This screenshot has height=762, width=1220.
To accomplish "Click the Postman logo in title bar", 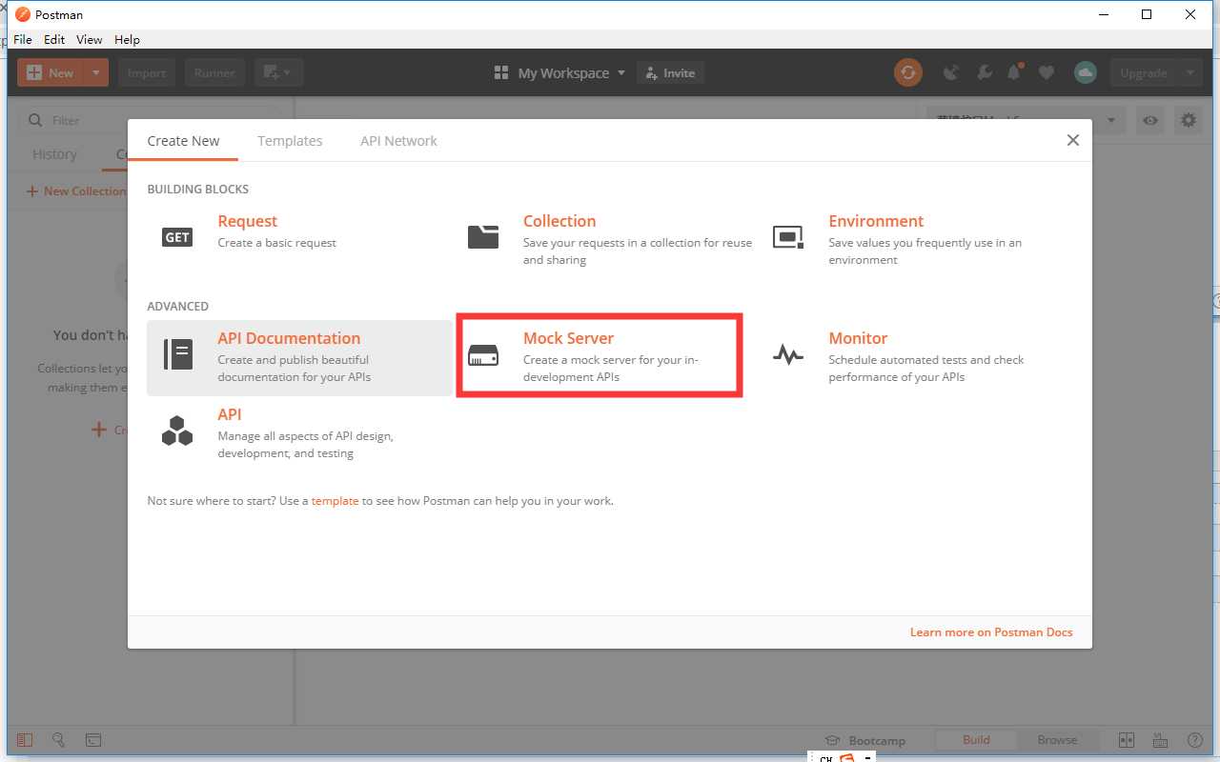I will [23, 14].
